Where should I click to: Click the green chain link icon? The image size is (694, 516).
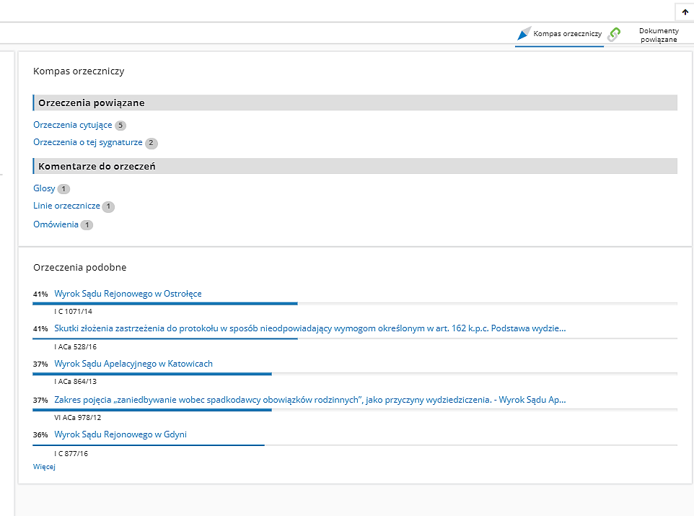[x=614, y=35]
